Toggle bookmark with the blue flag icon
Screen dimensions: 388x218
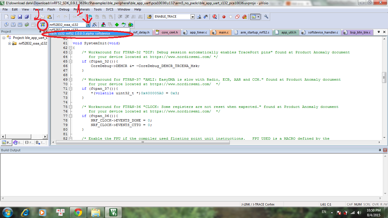click(90, 17)
